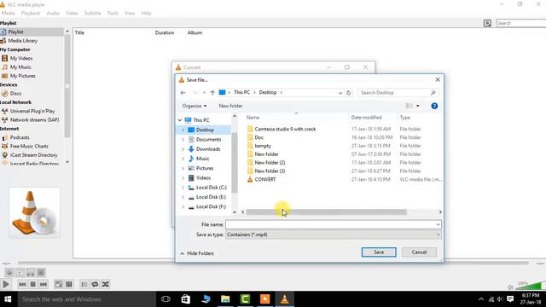
Task: Toggle the loop mode button
Action: tap(95, 284)
